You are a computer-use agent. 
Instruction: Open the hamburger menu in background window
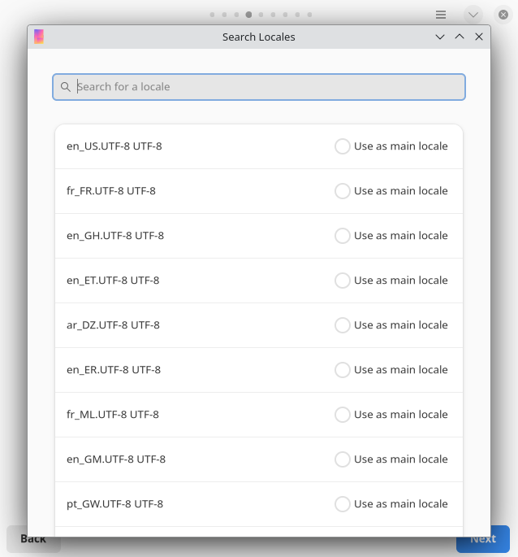pos(441,15)
